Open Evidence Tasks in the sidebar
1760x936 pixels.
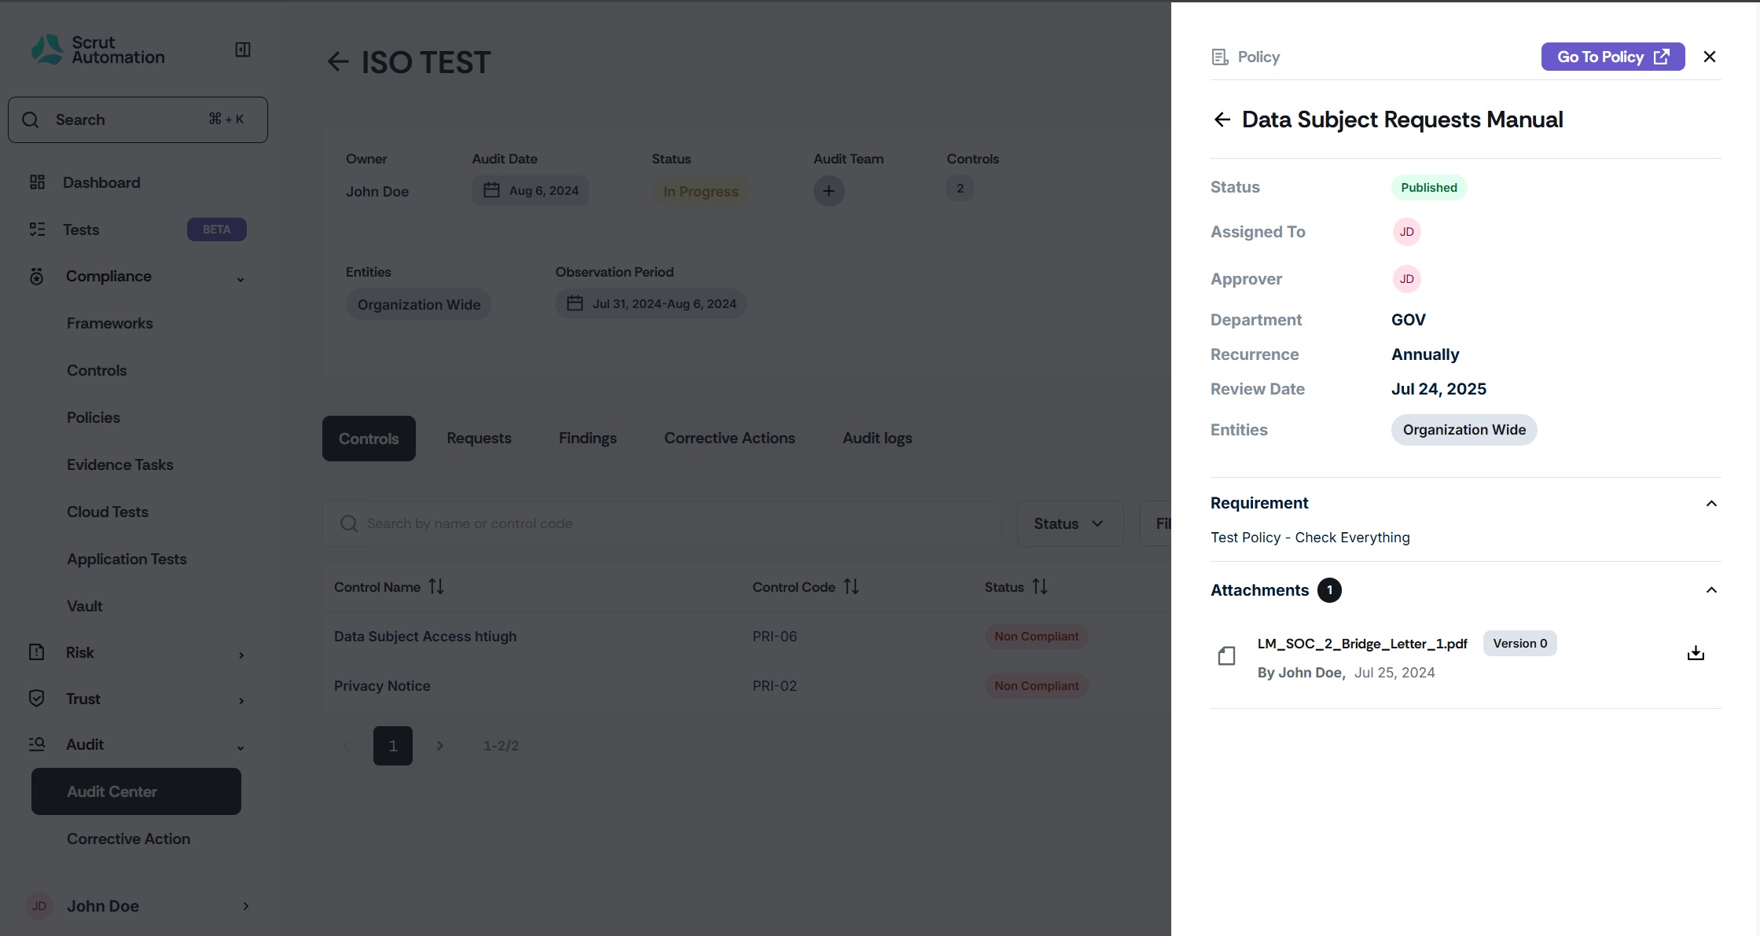coord(120,464)
